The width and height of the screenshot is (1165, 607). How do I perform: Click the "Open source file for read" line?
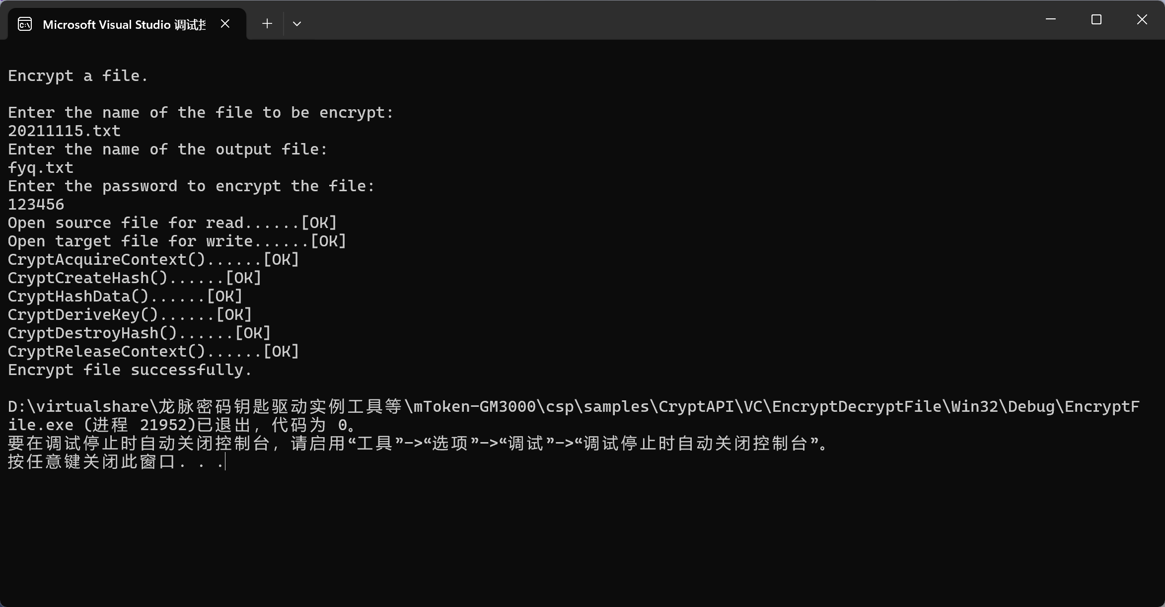click(172, 223)
